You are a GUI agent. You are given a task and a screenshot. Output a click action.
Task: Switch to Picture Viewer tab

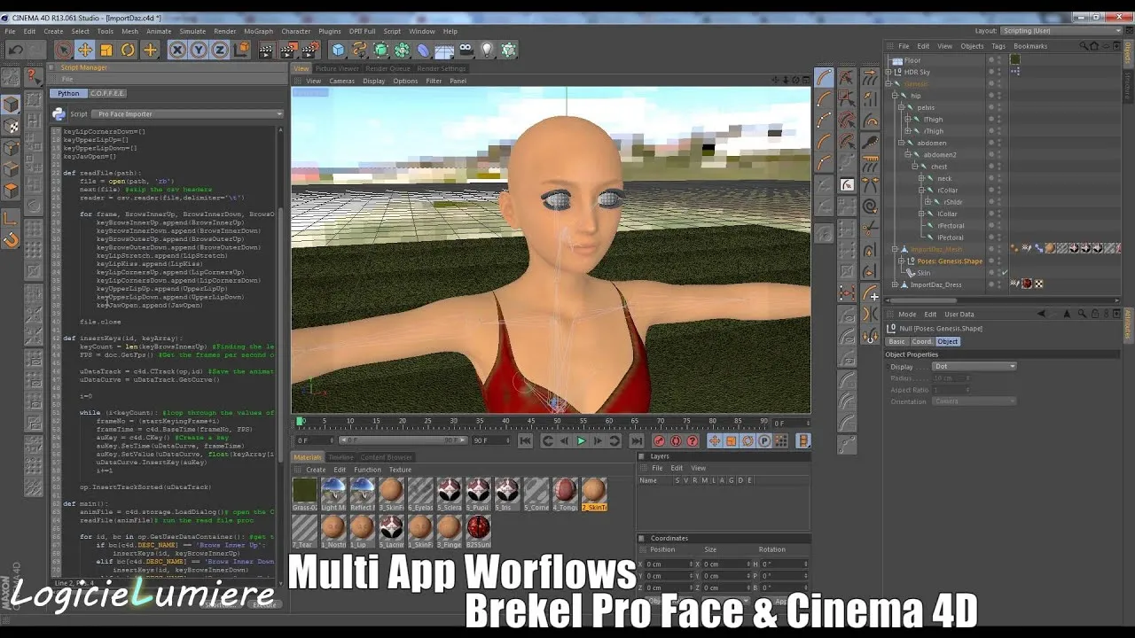pyautogui.click(x=337, y=68)
